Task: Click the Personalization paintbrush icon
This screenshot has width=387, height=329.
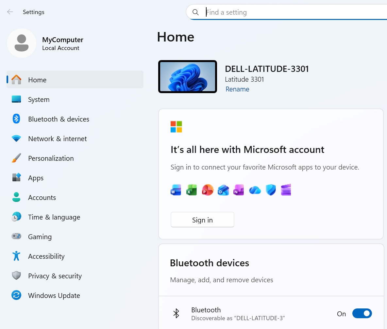Action: click(x=16, y=158)
